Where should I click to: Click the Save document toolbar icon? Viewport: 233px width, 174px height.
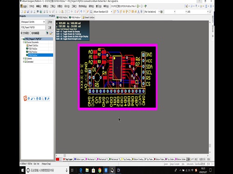(28, 12)
